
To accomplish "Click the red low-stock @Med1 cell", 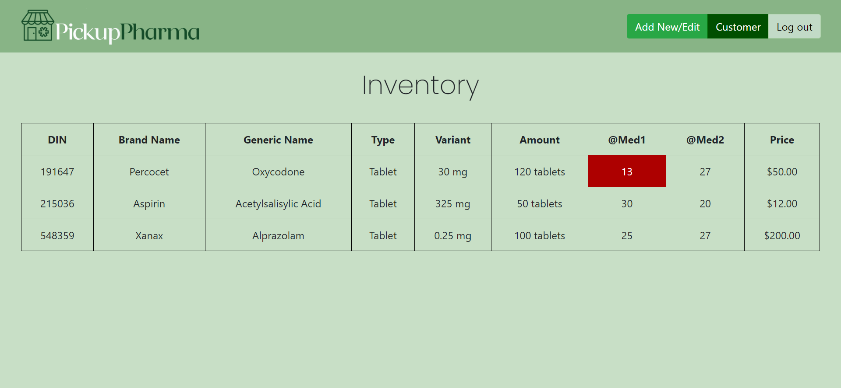I will pos(627,171).
